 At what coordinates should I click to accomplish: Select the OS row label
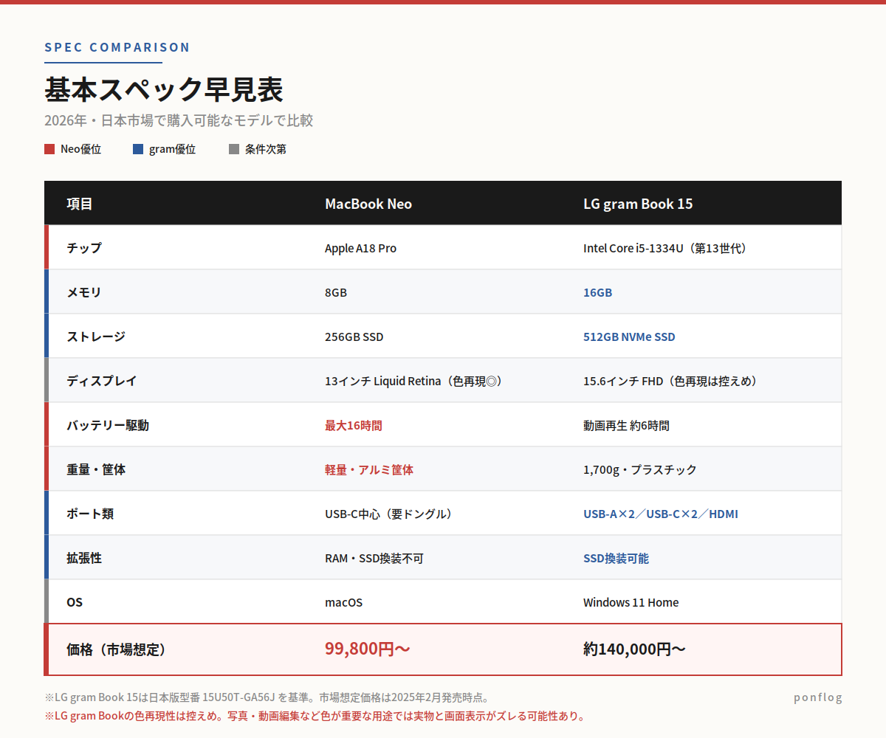(75, 602)
